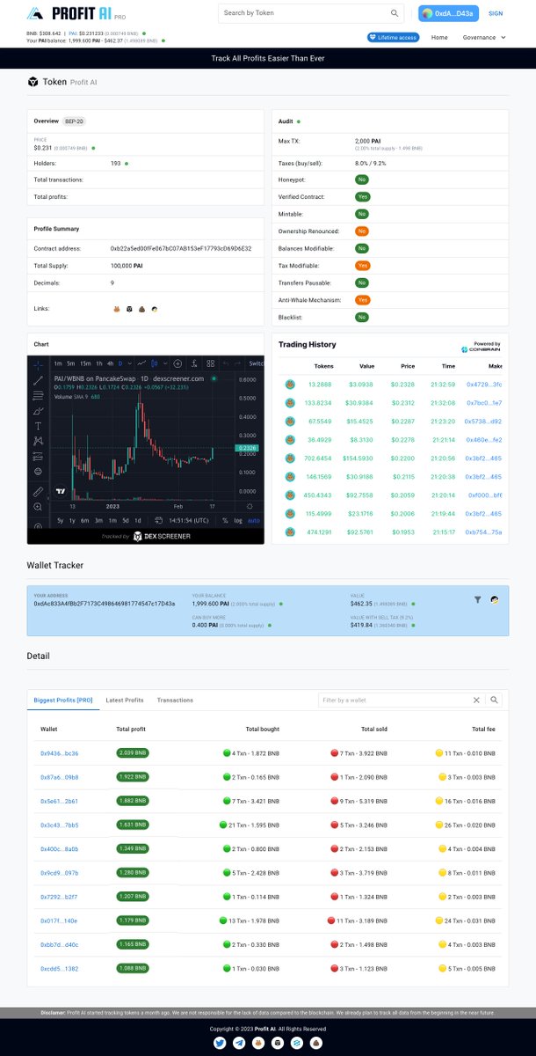Select the 1h chart interval
This screenshot has height=1056, width=536.
pyautogui.click(x=98, y=363)
